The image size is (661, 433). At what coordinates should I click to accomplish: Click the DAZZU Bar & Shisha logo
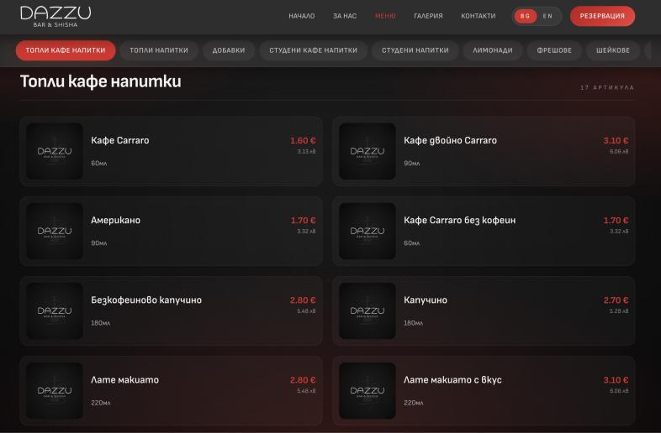[x=56, y=17]
